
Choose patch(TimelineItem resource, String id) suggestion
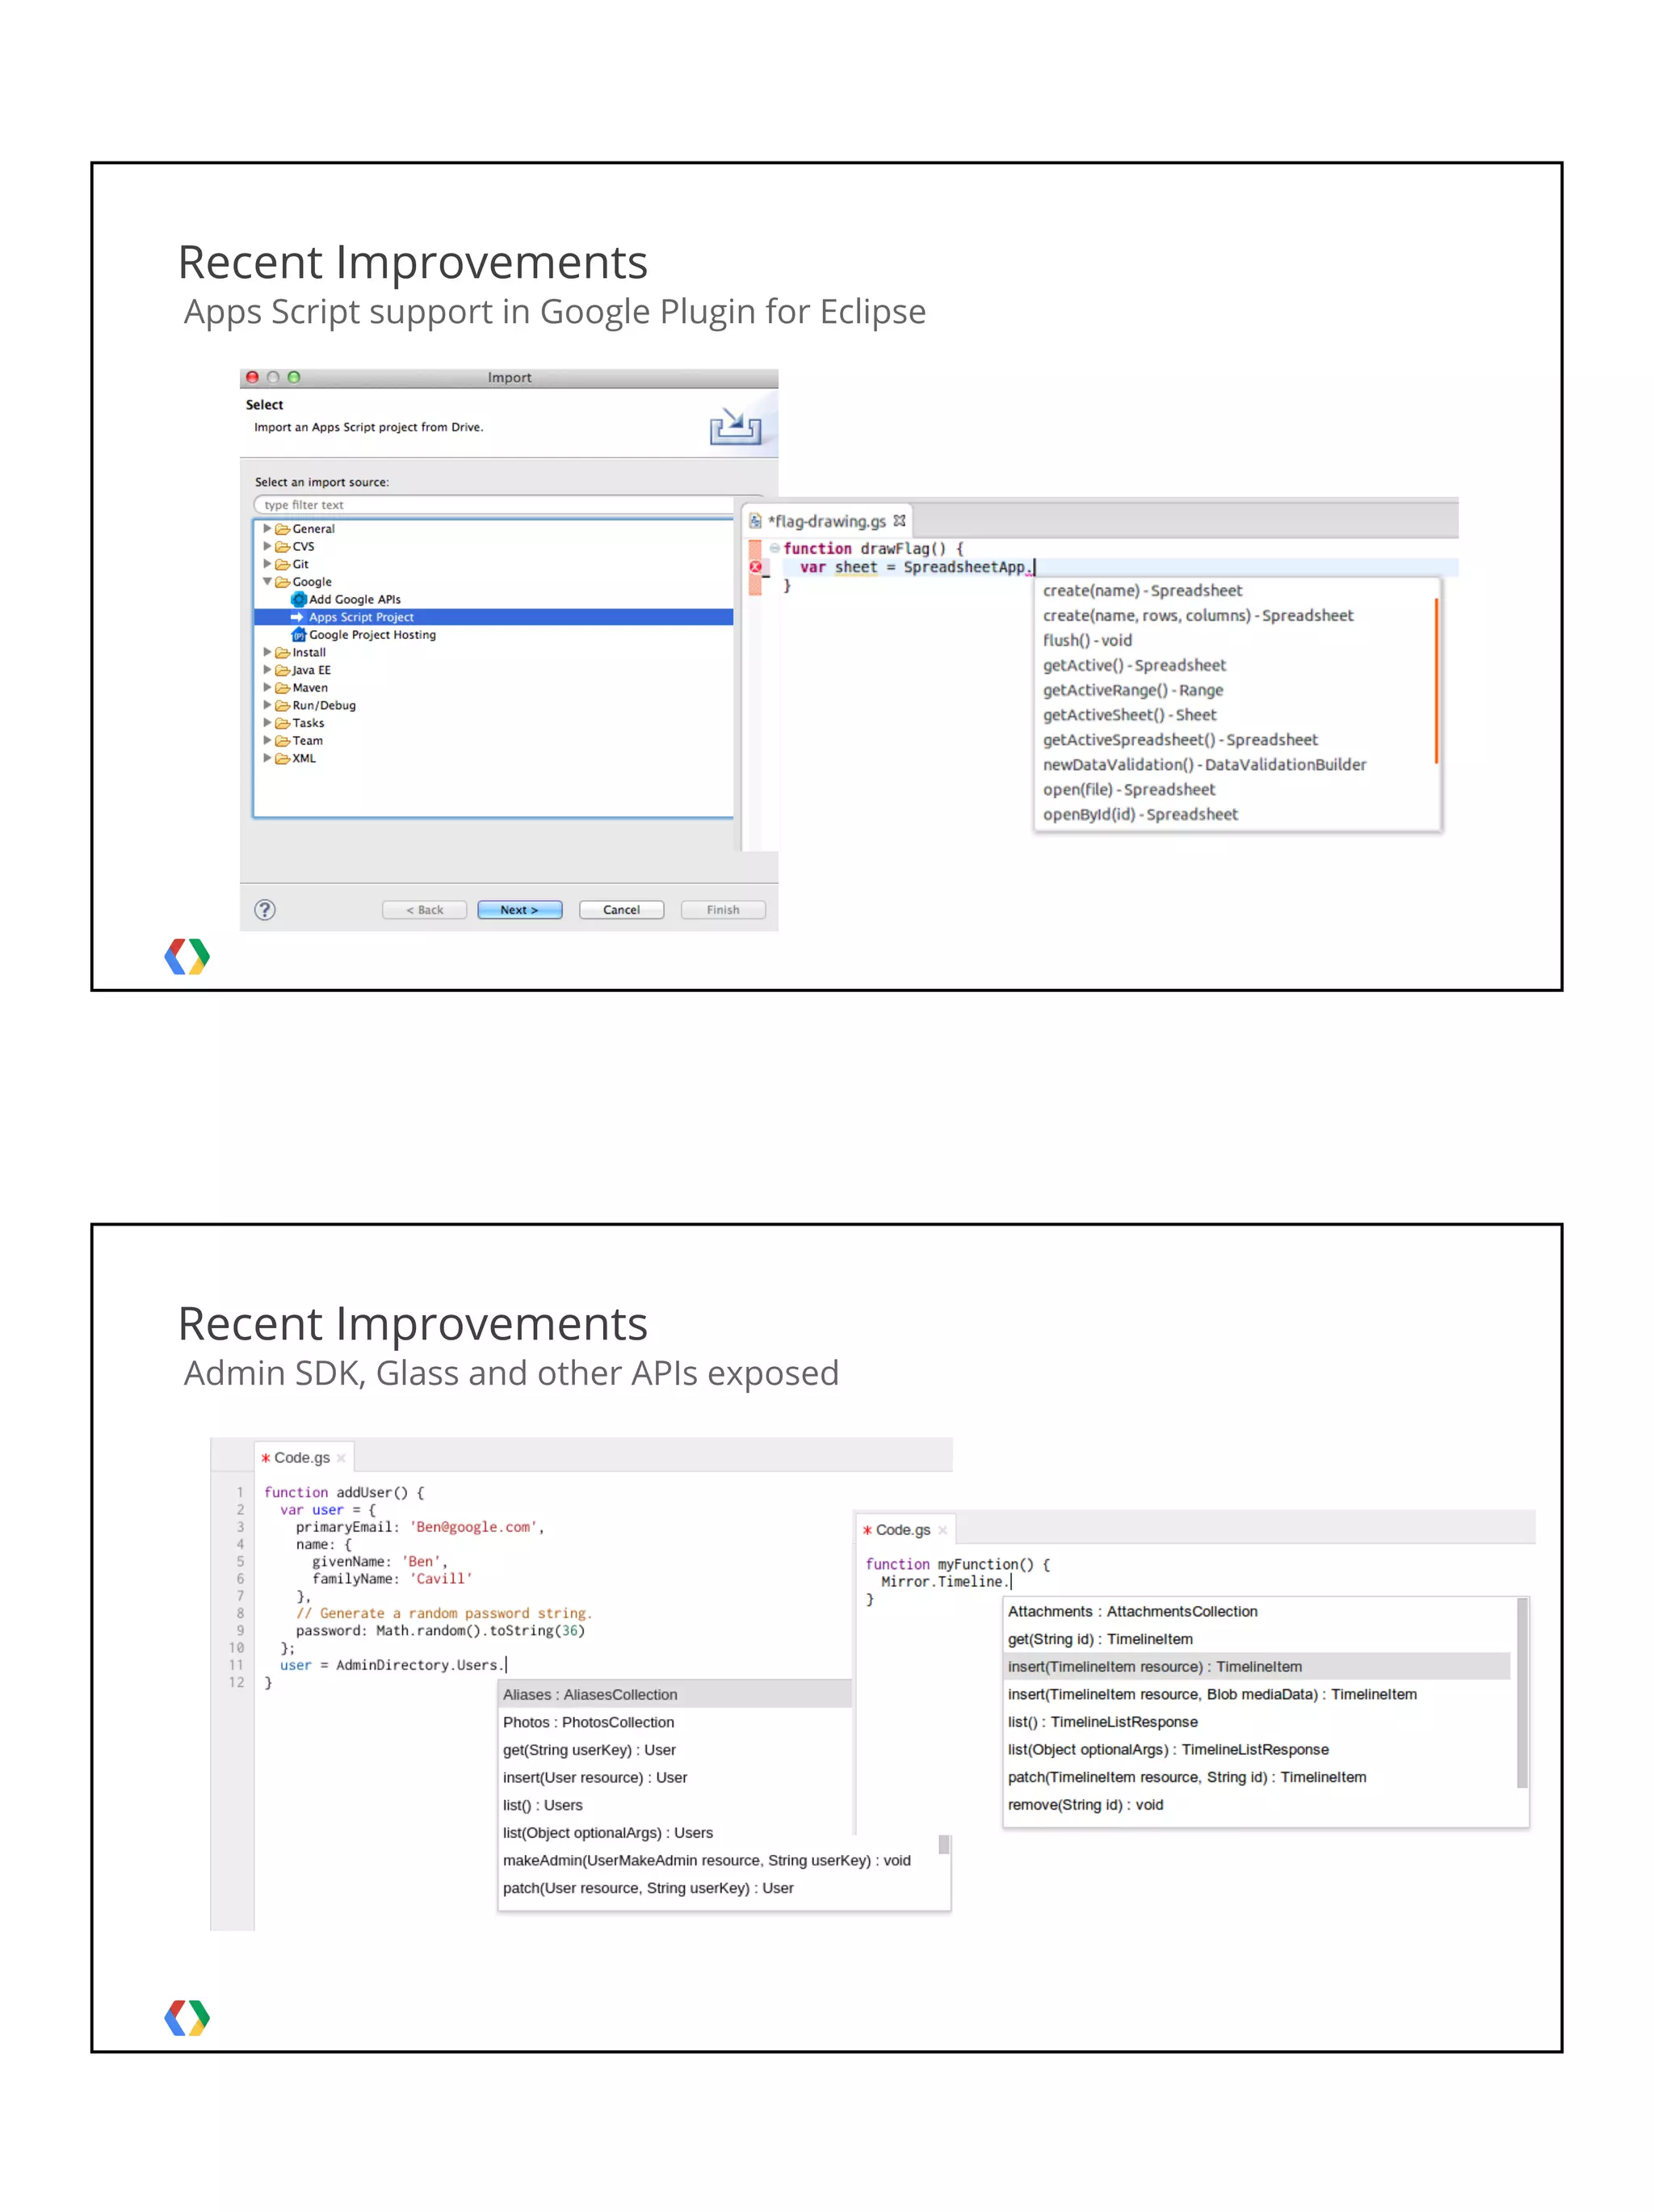click(1186, 1777)
